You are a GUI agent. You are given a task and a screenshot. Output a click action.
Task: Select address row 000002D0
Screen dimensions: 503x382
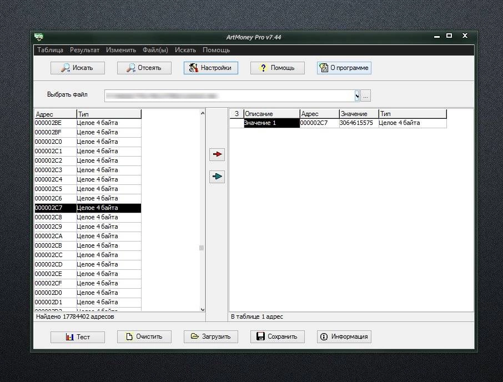click(88, 293)
